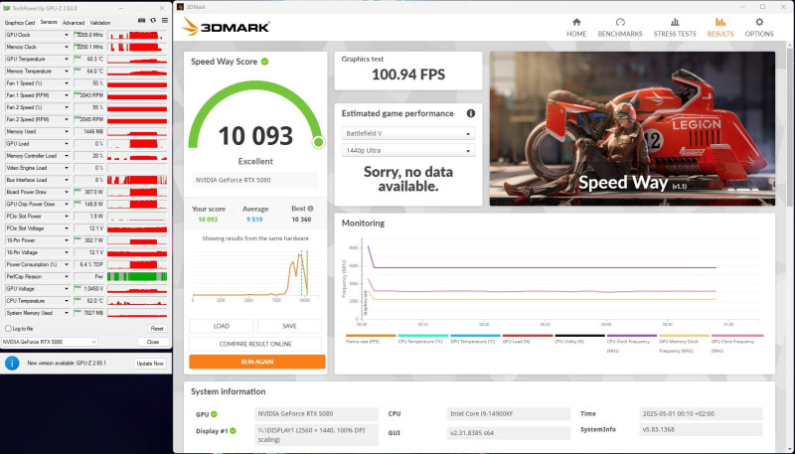Screen dimensions: 795x454
Task: Open the Battlefield V game dropdown
Action: (x=408, y=134)
